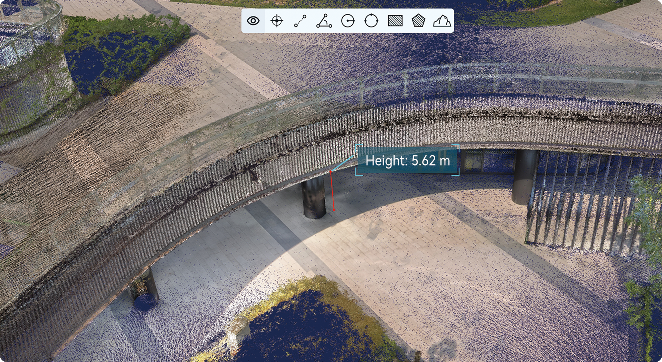
Task: Select the three-point circle tool
Action: tap(371, 21)
